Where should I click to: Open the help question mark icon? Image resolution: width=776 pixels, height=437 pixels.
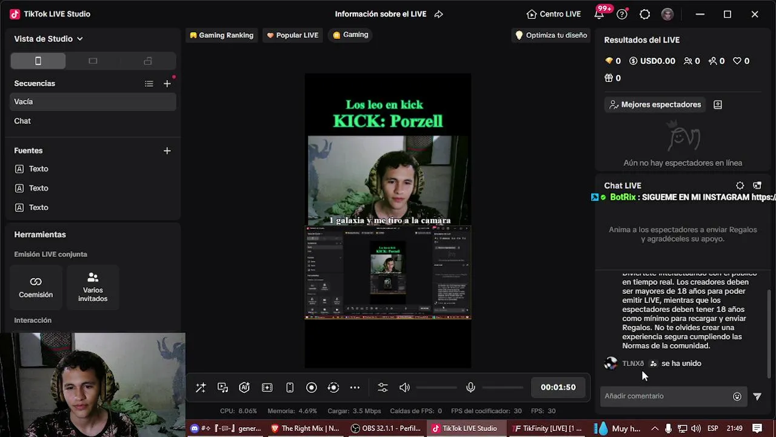point(621,14)
